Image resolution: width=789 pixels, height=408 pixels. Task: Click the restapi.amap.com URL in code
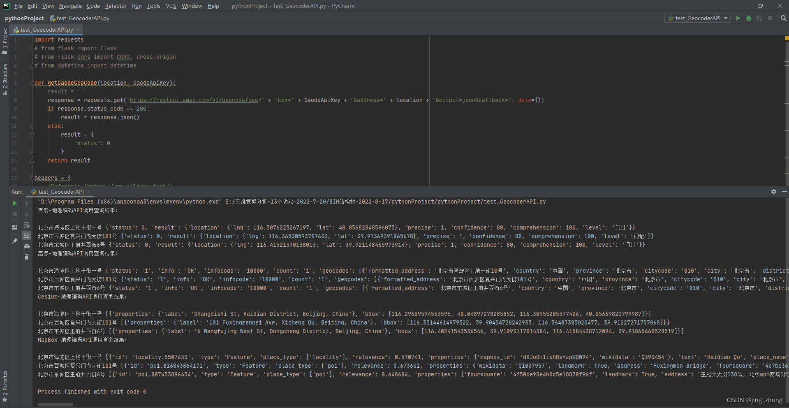194,100
